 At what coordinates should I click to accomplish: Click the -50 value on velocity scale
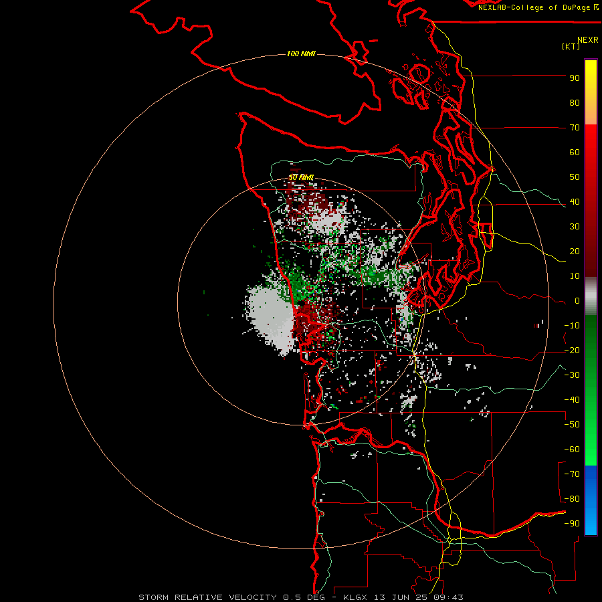(x=572, y=425)
